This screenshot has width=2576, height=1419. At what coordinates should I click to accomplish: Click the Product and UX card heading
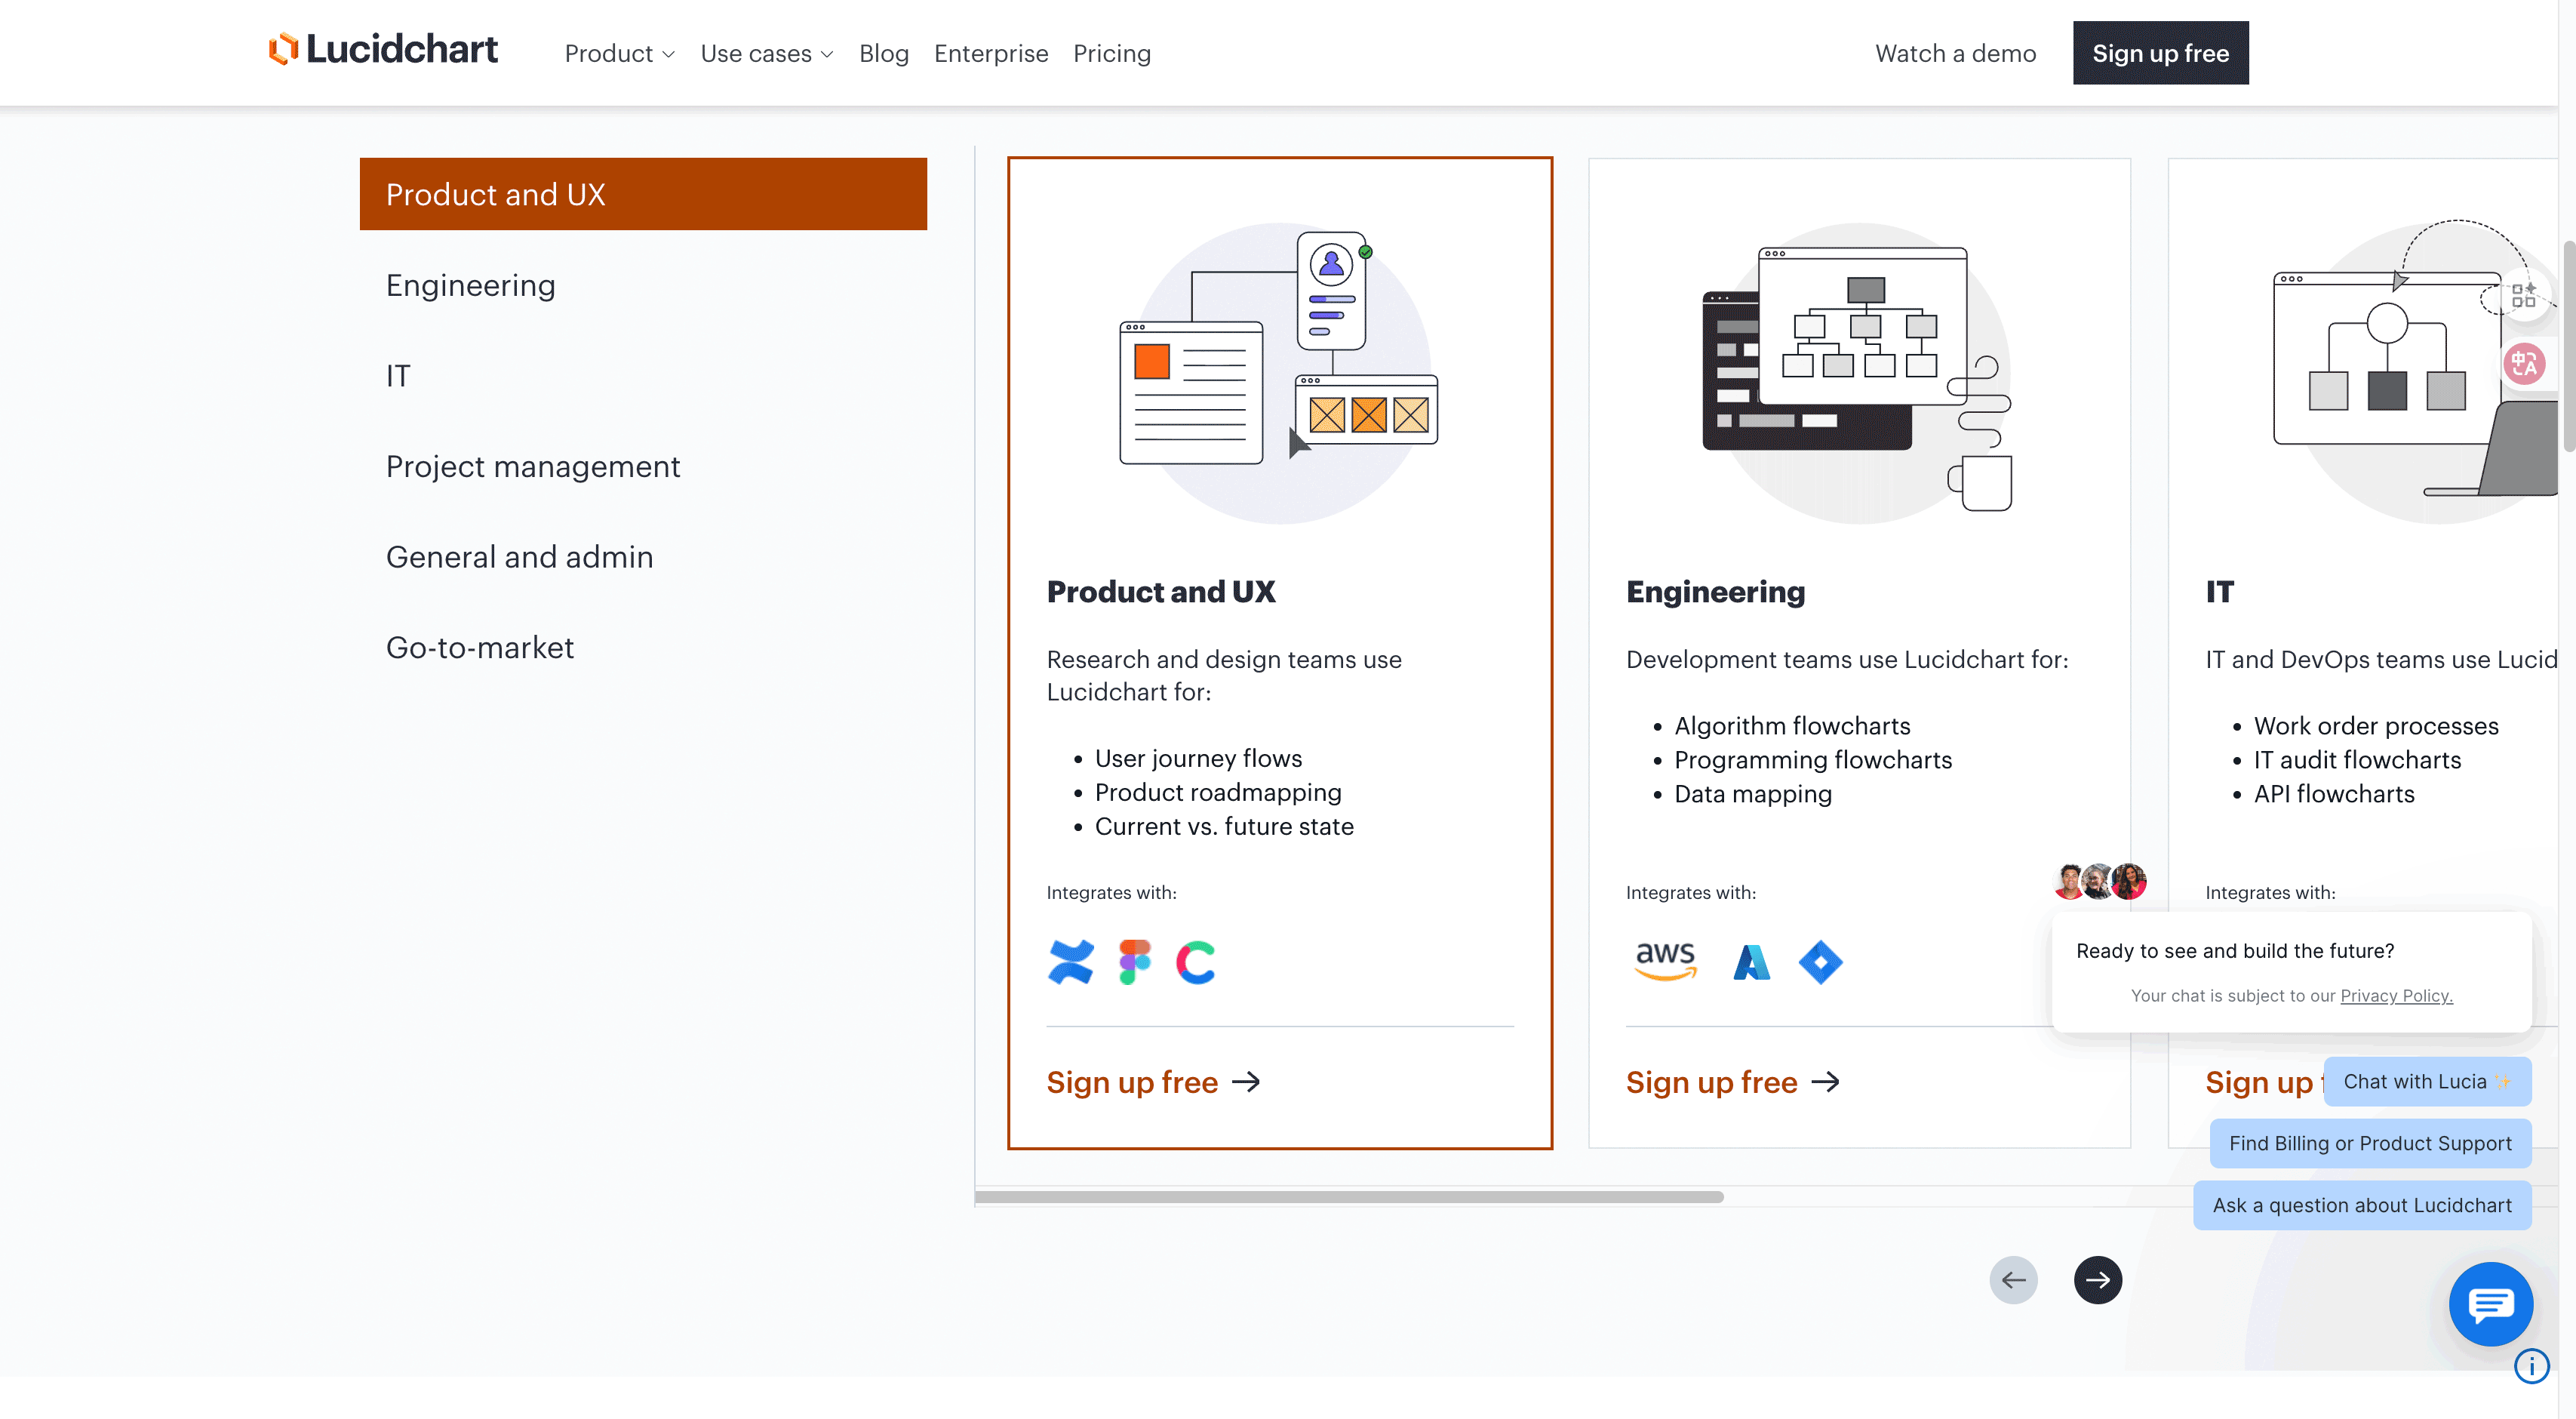pyautogui.click(x=1160, y=591)
